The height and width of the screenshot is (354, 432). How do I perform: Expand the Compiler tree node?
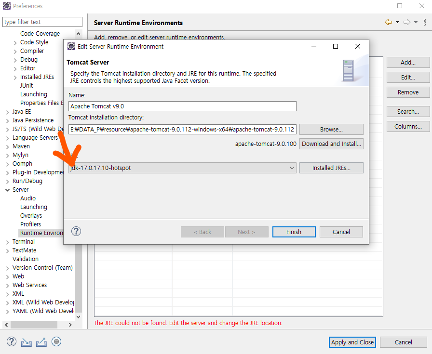tap(15, 52)
